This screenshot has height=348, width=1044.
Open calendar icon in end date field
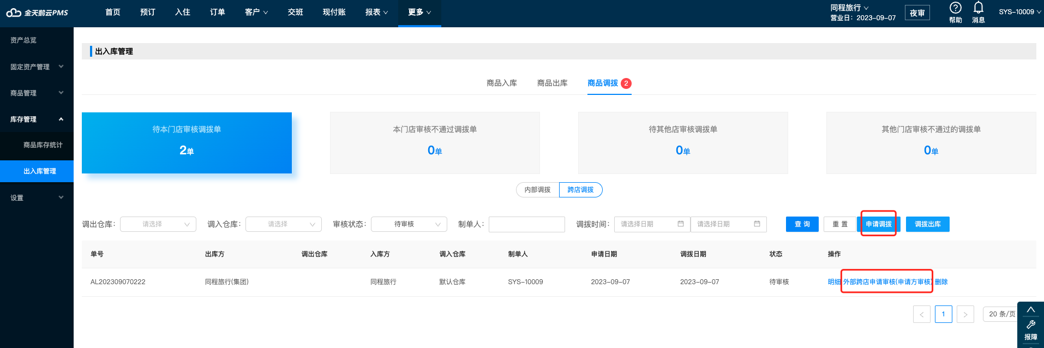(757, 224)
